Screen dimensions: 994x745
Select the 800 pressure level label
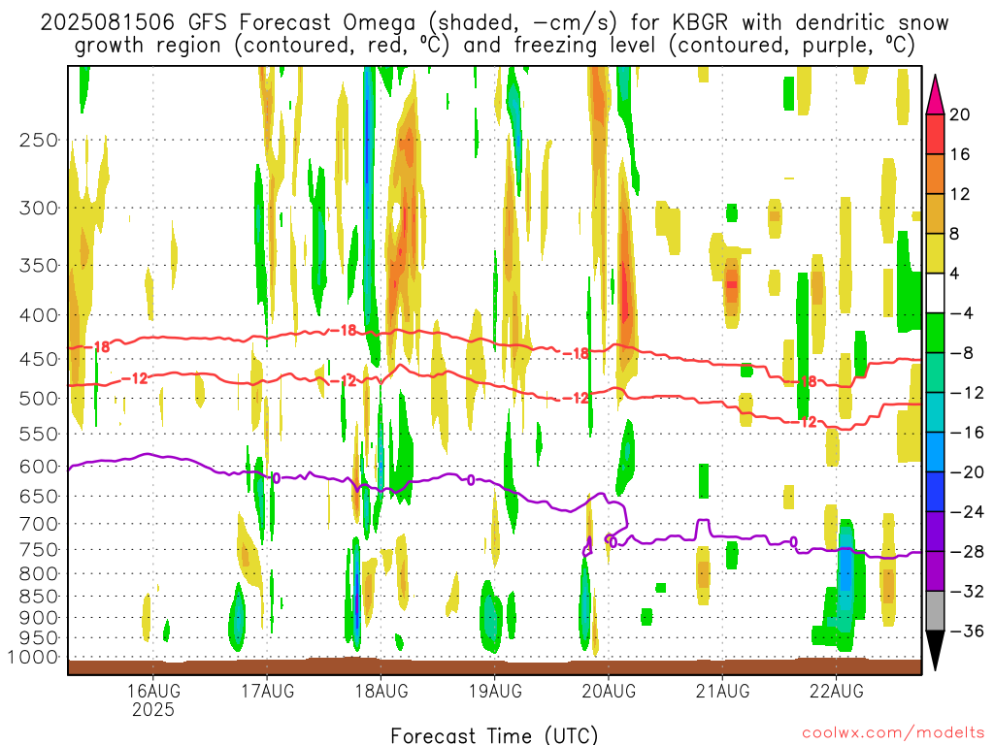pos(39,574)
